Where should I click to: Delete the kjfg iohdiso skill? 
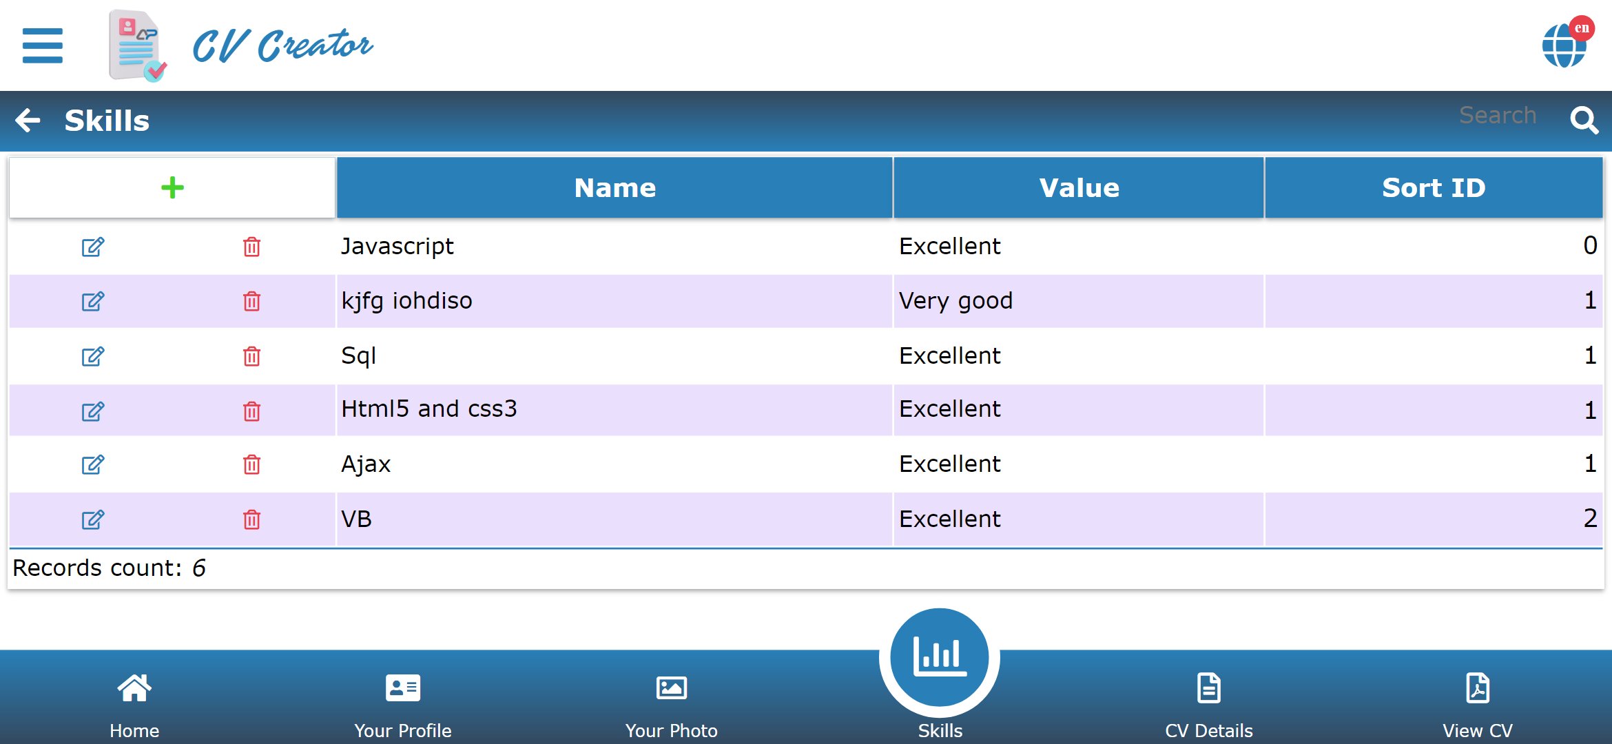click(x=251, y=301)
